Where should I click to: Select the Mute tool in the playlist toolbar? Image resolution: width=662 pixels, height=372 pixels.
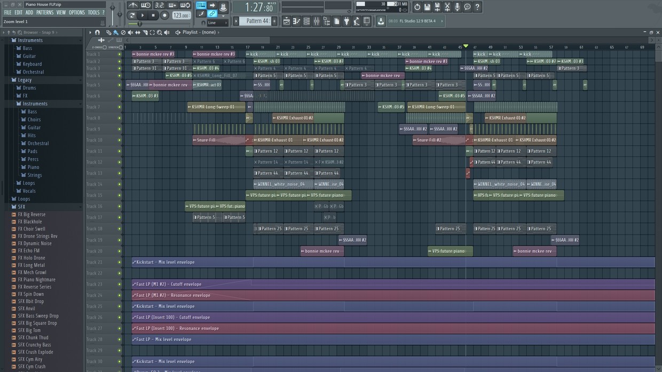[x=131, y=32]
